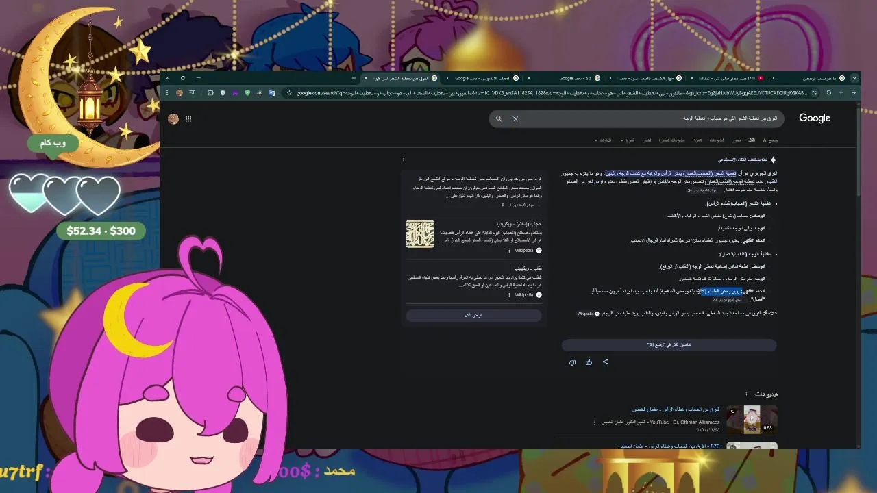Click the Wikipedia source chip in summary line
Image resolution: width=877 pixels, height=493 pixels.
pos(588,314)
